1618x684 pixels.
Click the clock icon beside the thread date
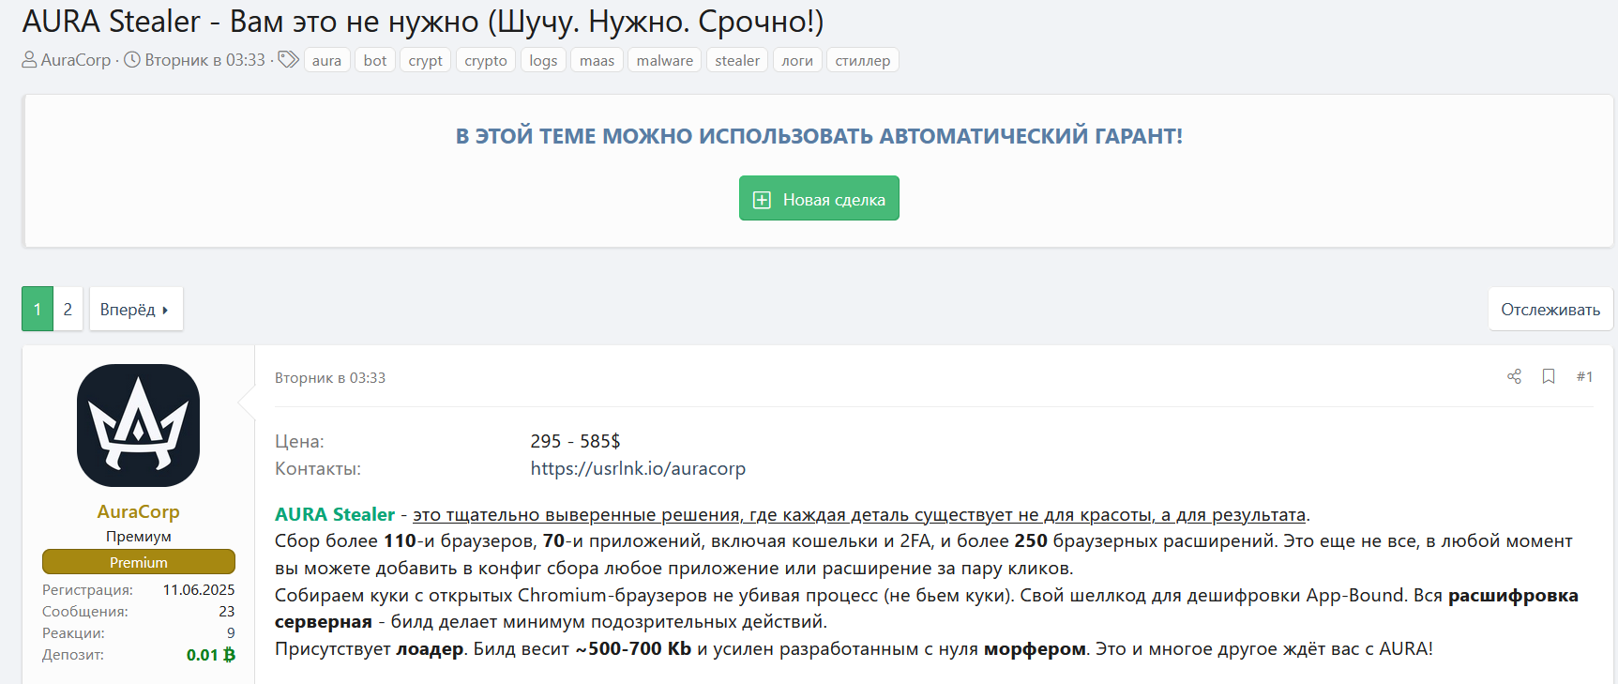coord(132,59)
